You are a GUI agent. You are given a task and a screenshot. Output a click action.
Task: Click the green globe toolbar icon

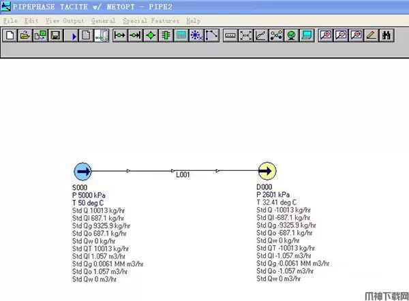292,35
